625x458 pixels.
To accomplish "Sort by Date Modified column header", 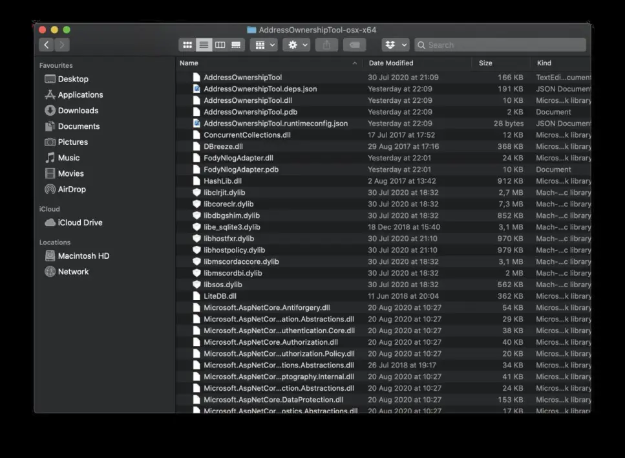I will pos(391,63).
